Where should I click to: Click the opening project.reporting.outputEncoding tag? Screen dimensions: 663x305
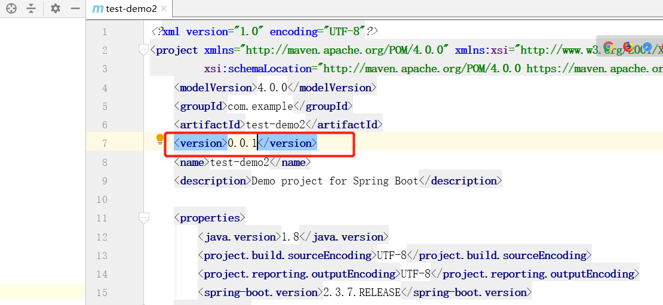pos(299,274)
